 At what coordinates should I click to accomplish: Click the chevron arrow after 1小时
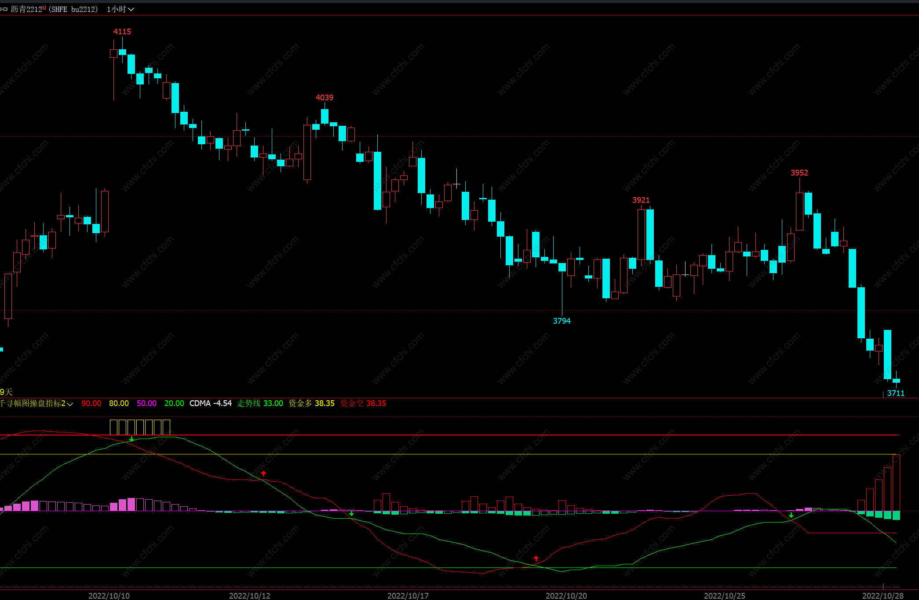coord(131,9)
